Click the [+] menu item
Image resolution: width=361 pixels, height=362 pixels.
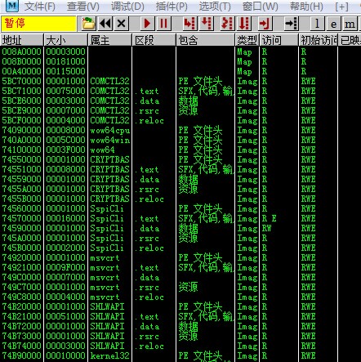(x=341, y=7)
